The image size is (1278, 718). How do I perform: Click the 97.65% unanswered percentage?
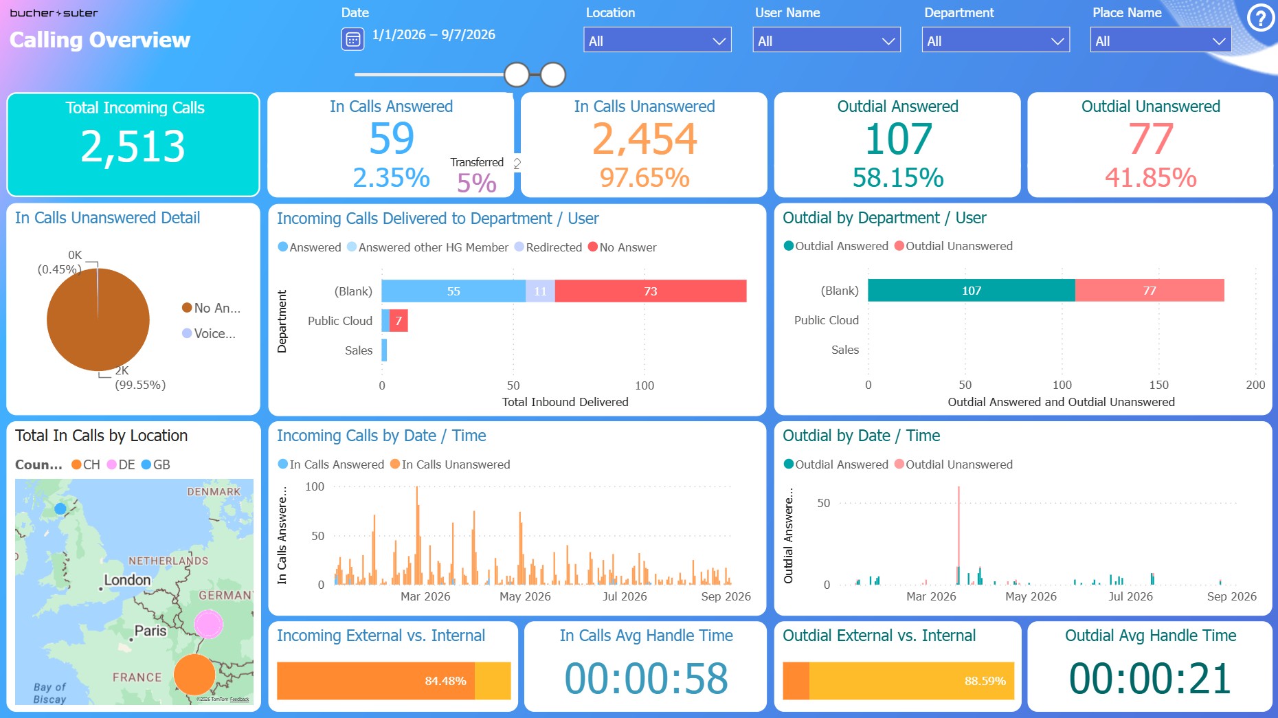pyautogui.click(x=644, y=178)
